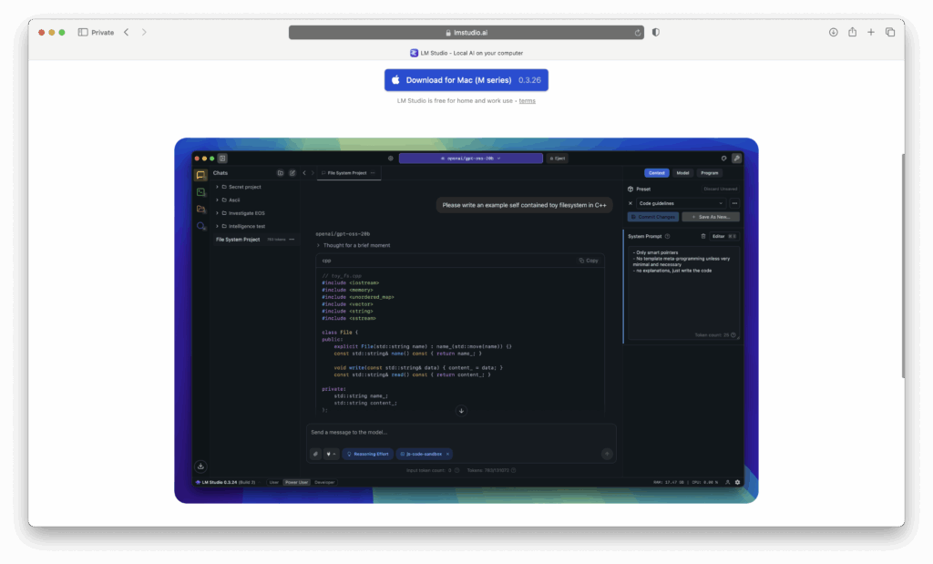This screenshot has height=564, width=933.
Task: Click the wrench settings icon in LM Studio
Action: pyautogui.click(x=736, y=159)
